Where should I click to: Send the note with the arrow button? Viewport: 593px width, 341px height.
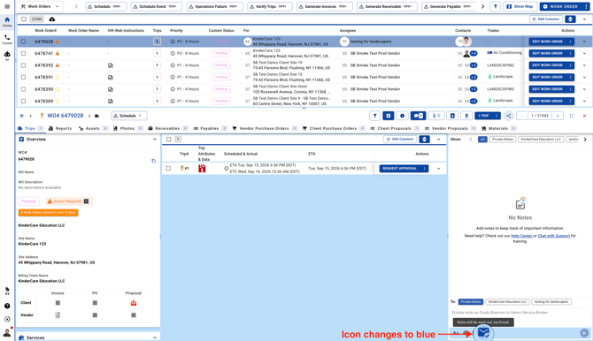pos(584,333)
